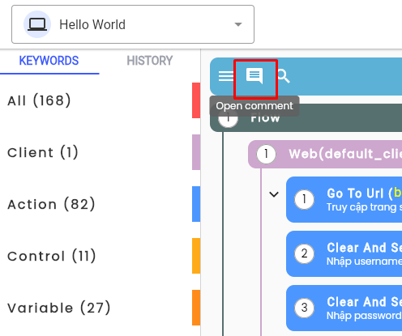402x336 pixels.
Task: Click the orange color bar beside Variable
Action: 196,308
